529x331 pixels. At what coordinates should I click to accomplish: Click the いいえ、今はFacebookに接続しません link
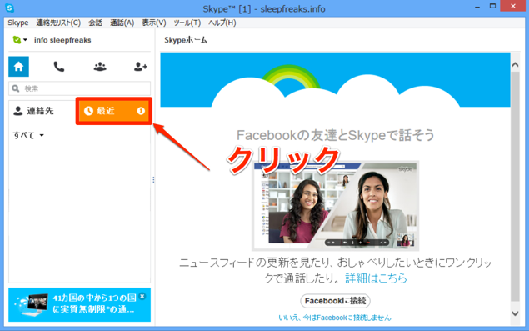coord(335,318)
